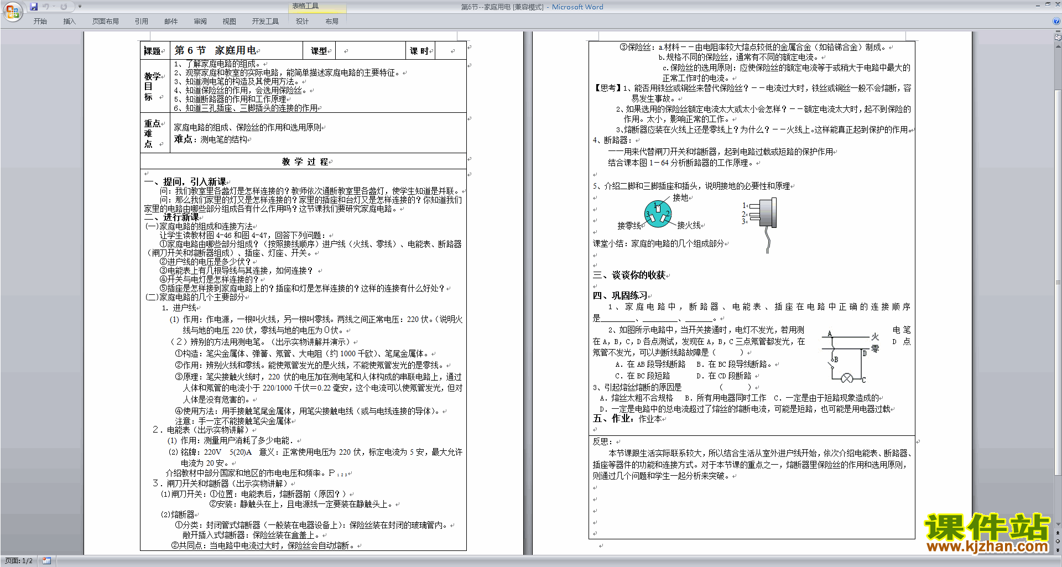Screen dimensions: 1062x567
Task: Open the 开发工具 tab
Action: pyautogui.click(x=265, y=22)
